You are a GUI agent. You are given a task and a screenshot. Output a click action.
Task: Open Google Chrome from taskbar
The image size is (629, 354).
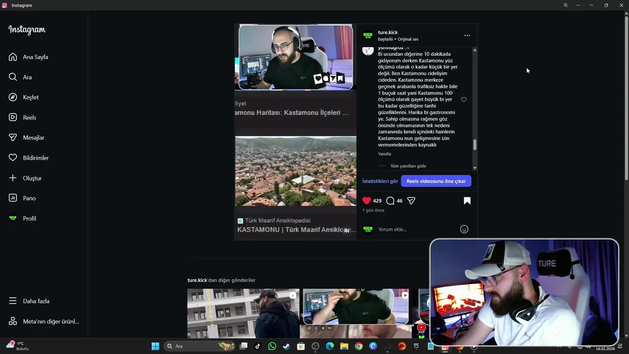tap(359, 346)
